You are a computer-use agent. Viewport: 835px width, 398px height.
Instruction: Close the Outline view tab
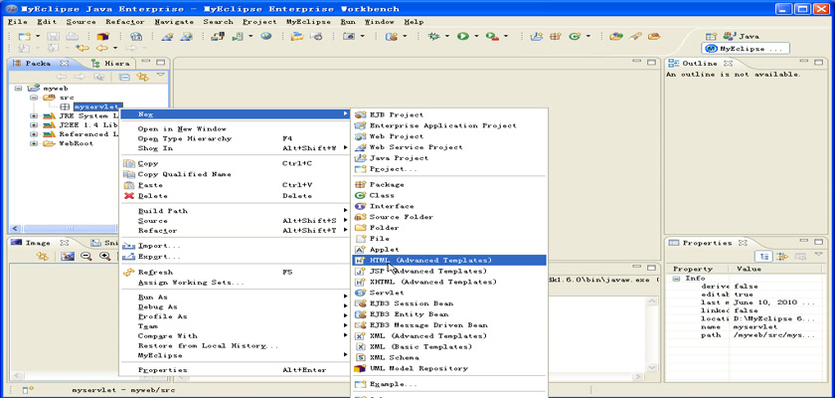pyautogui.click(x=728, y=63)
